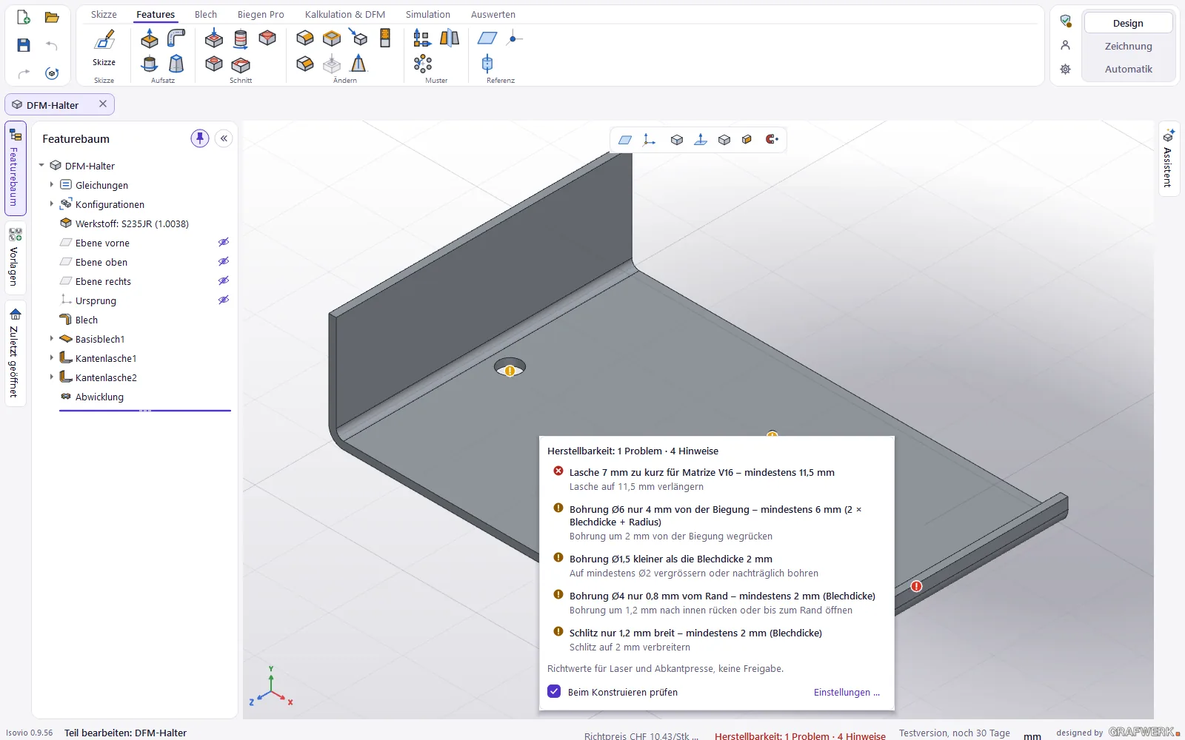
Task: Click the reference plane icon in Referenz
Action: click(487, 38)
